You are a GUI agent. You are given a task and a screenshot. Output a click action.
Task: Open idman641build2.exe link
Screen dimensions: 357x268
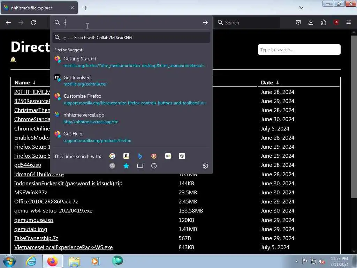(x=39, y=174)
